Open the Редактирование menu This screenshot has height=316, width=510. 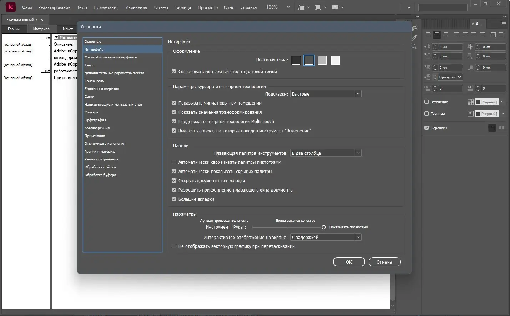pyautogui.click(x=54, y=7)
